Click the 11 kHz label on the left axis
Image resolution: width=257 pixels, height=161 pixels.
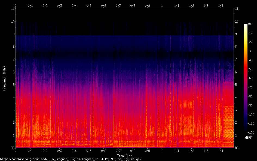pos(12,9)
